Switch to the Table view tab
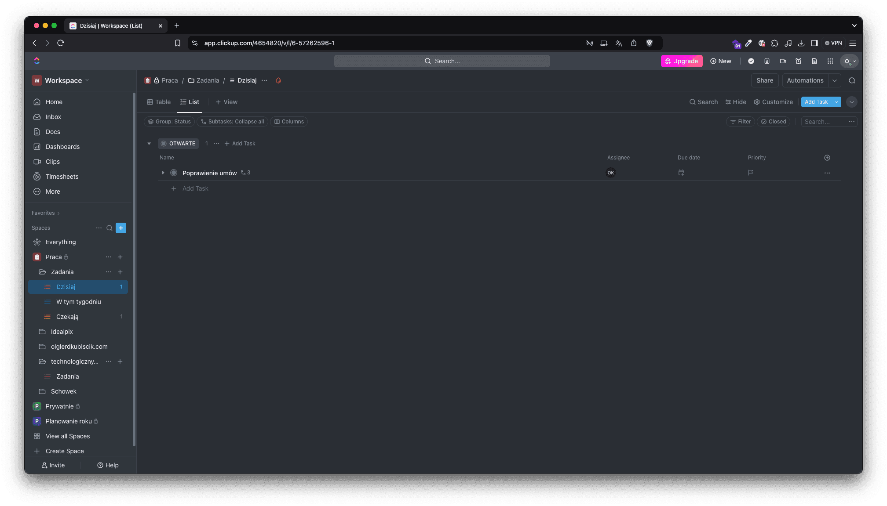This screenshot has height=506, width=887. point(159,102)
